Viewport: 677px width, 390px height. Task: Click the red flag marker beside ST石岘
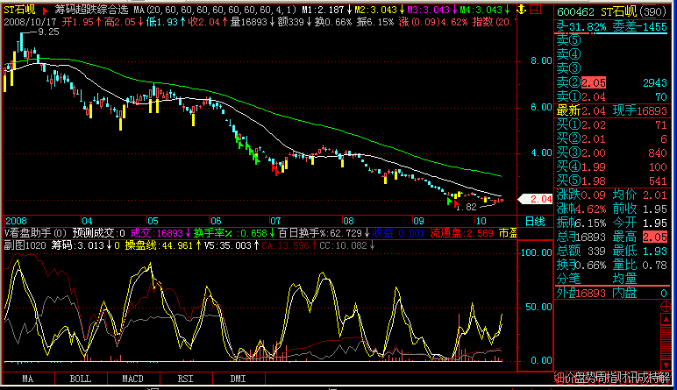[x=45, y=10]
